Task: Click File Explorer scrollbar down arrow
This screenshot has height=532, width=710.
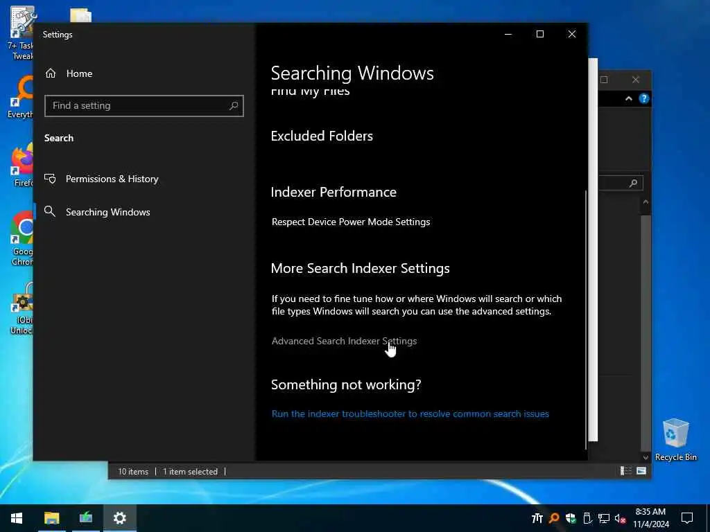Action: [x=646, y=457]
